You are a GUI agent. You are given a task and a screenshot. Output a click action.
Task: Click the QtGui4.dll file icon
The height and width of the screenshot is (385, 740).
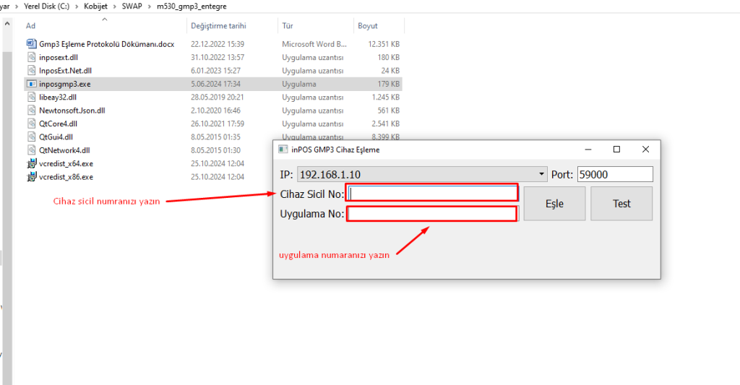32,137
